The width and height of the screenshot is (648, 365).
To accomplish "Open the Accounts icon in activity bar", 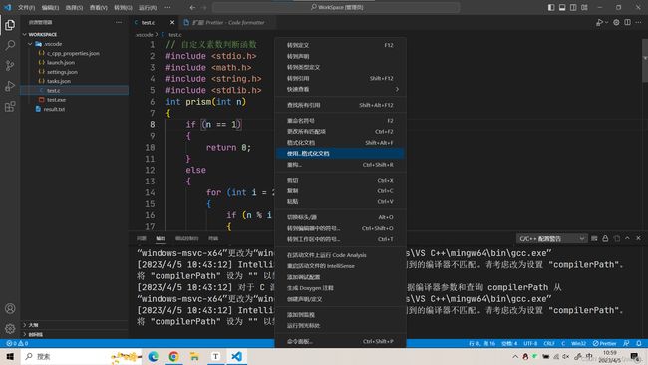I will coord(10,308).
